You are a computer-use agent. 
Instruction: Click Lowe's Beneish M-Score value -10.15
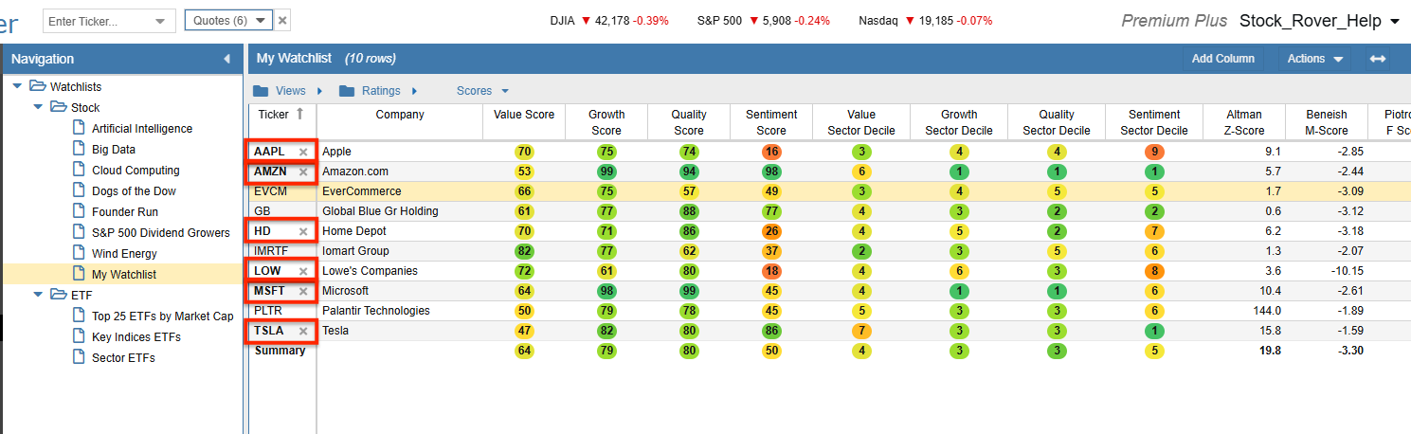[1346, 271]
